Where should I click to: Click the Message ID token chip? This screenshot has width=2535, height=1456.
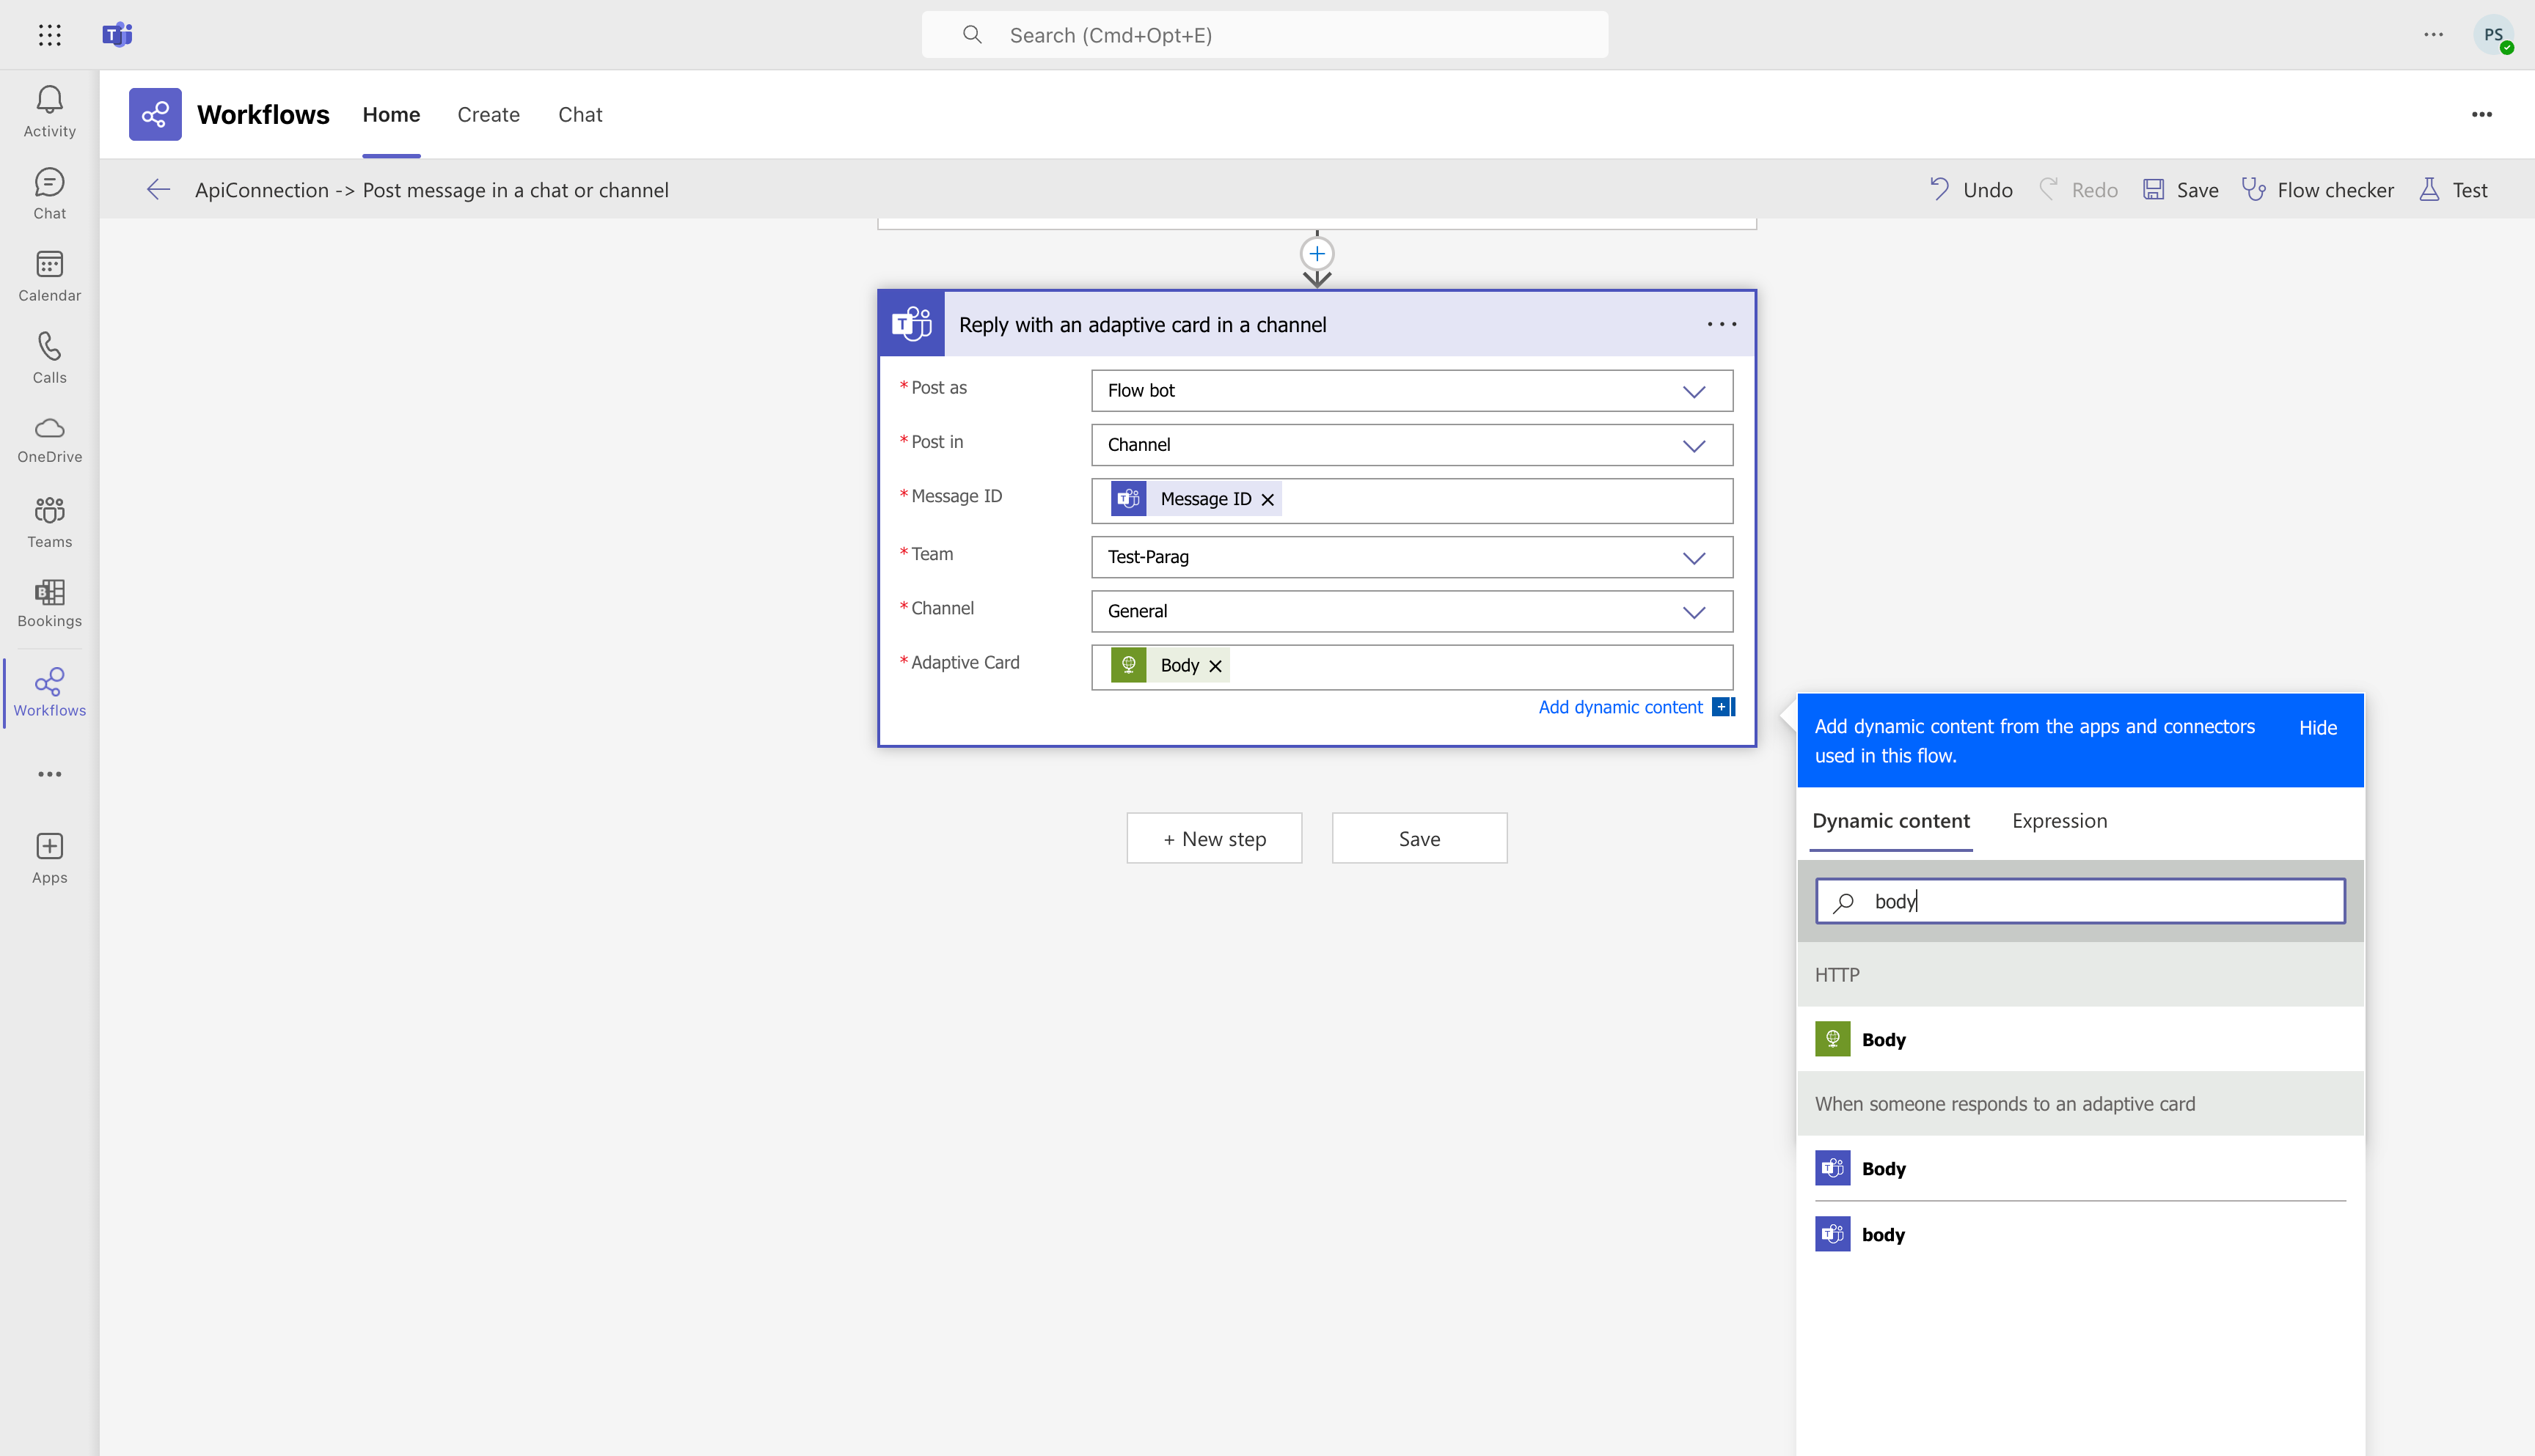(1196, 499)
